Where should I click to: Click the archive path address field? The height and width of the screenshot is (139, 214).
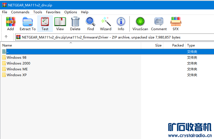115,37
